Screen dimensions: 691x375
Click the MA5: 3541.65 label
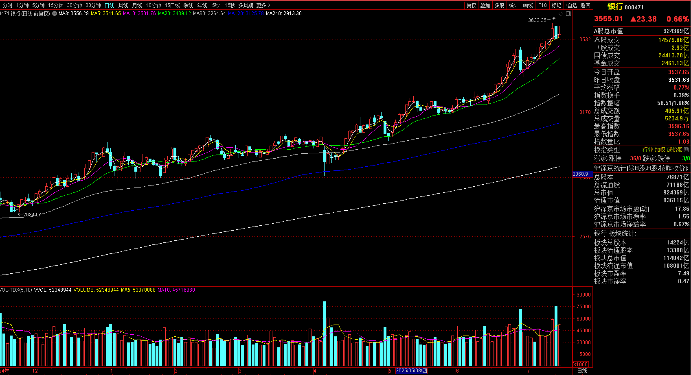pos(106,13)
